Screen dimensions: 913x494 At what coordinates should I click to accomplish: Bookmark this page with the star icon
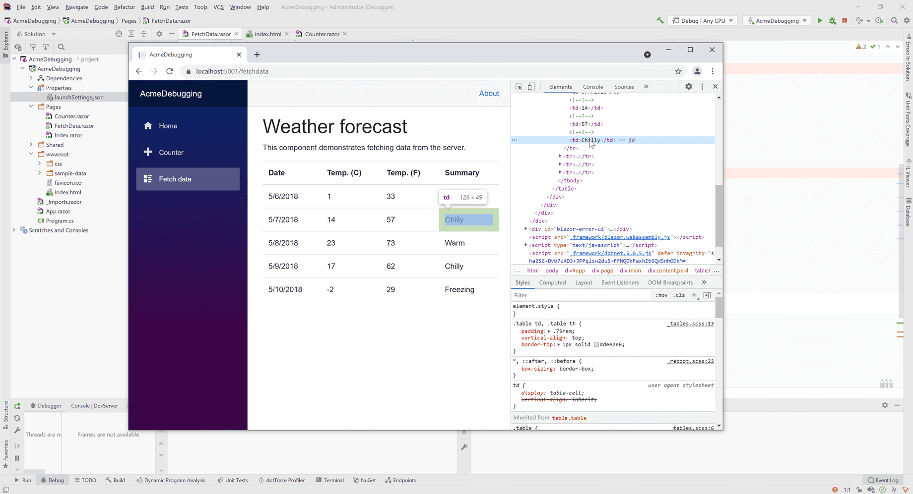(x=678, y=71)
